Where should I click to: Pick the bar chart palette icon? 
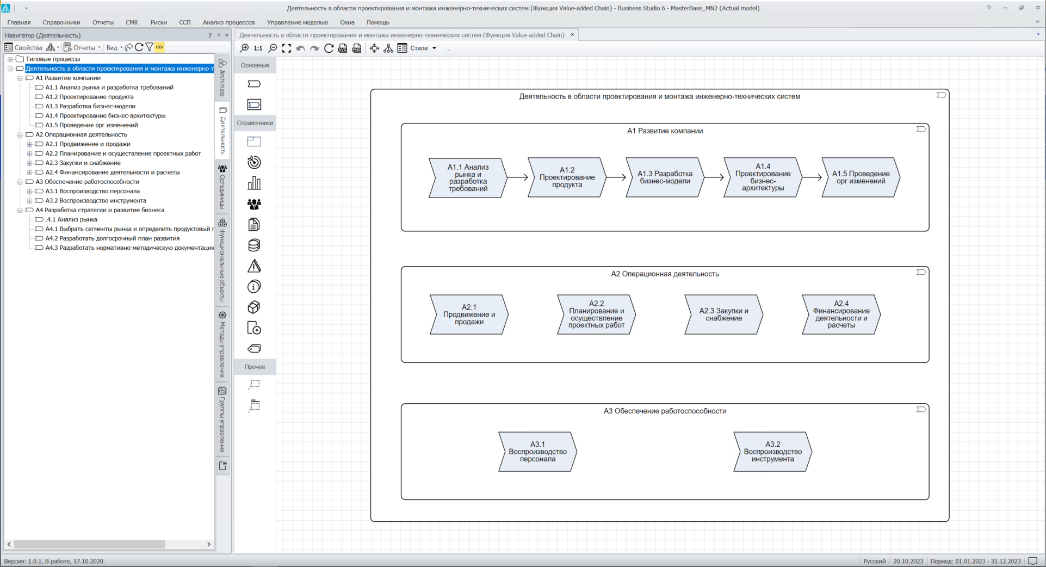tap(254, 183)
